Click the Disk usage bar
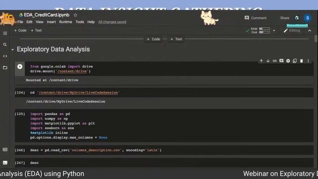This screenshot has height=179, width=318. pyautogui.click(x=264, y=32)
